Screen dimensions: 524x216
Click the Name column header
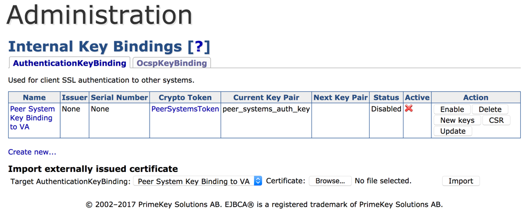34,97
